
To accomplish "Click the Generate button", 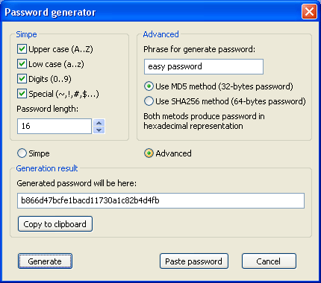I will 45,261.
